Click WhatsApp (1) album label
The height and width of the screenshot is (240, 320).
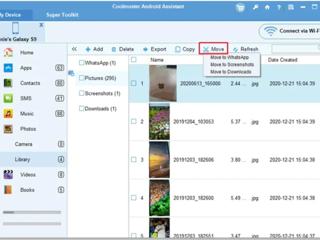tap(100, 63)
